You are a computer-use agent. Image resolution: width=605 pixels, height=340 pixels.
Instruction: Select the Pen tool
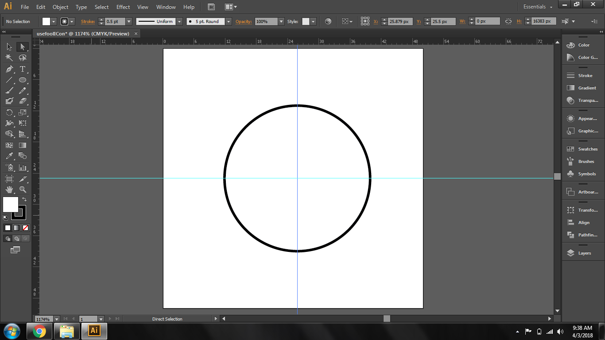(x=9, y=69)
